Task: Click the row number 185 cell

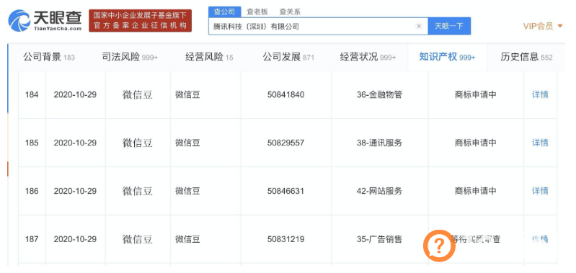Action: (32, 143)
